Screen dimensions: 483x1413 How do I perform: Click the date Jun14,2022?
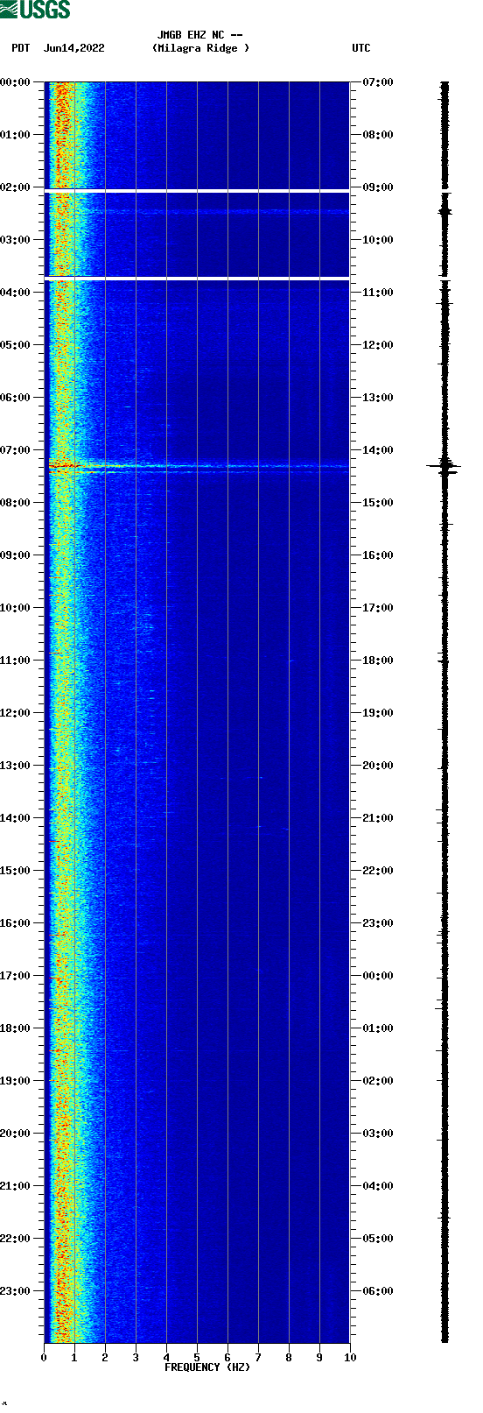[x=73, y=48]
